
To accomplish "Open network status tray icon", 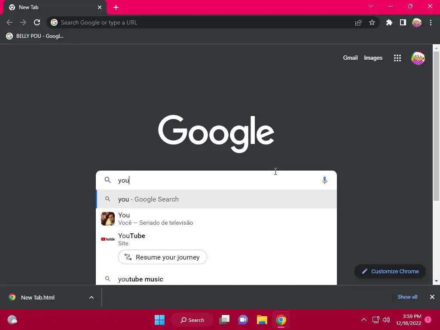I will click(376, 320).
